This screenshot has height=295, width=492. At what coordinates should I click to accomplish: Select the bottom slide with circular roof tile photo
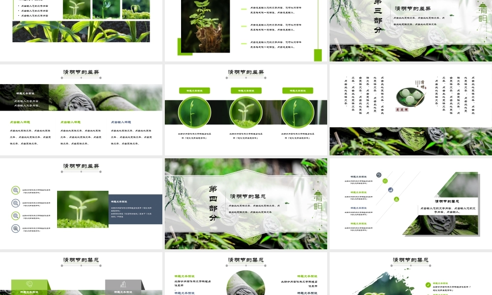pos(246,274)
